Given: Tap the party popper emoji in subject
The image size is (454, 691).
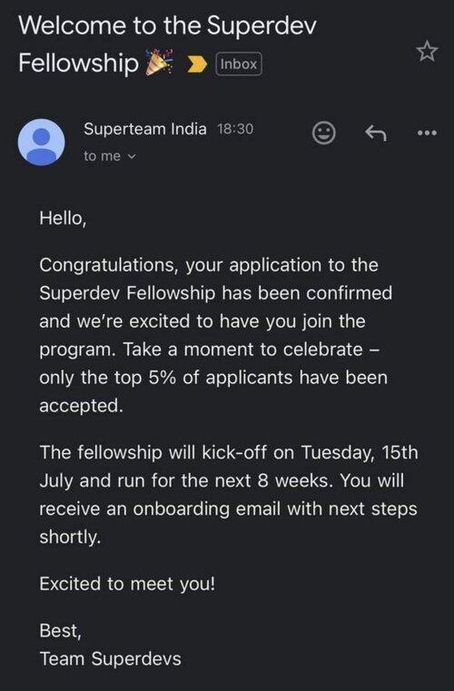Looking at the screenshot, I should point(159,63).
